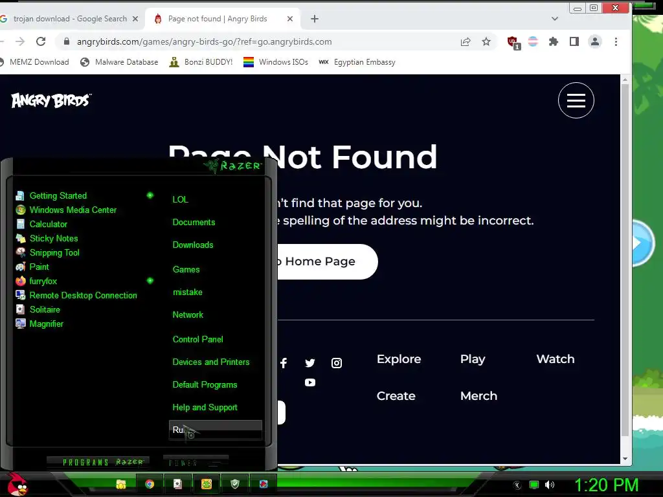Viewport: 663px width, 497px height.
Task: Bookmark this page with the star
Action: [x=486, y=41]
